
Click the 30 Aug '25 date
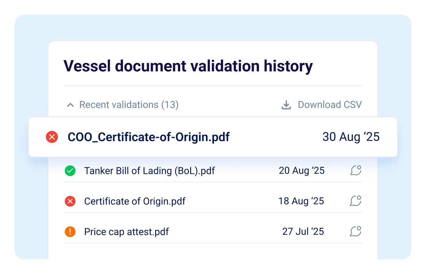351,137
